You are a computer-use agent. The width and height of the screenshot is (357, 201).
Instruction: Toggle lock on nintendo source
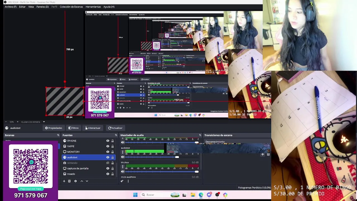[x=112, y=163]
